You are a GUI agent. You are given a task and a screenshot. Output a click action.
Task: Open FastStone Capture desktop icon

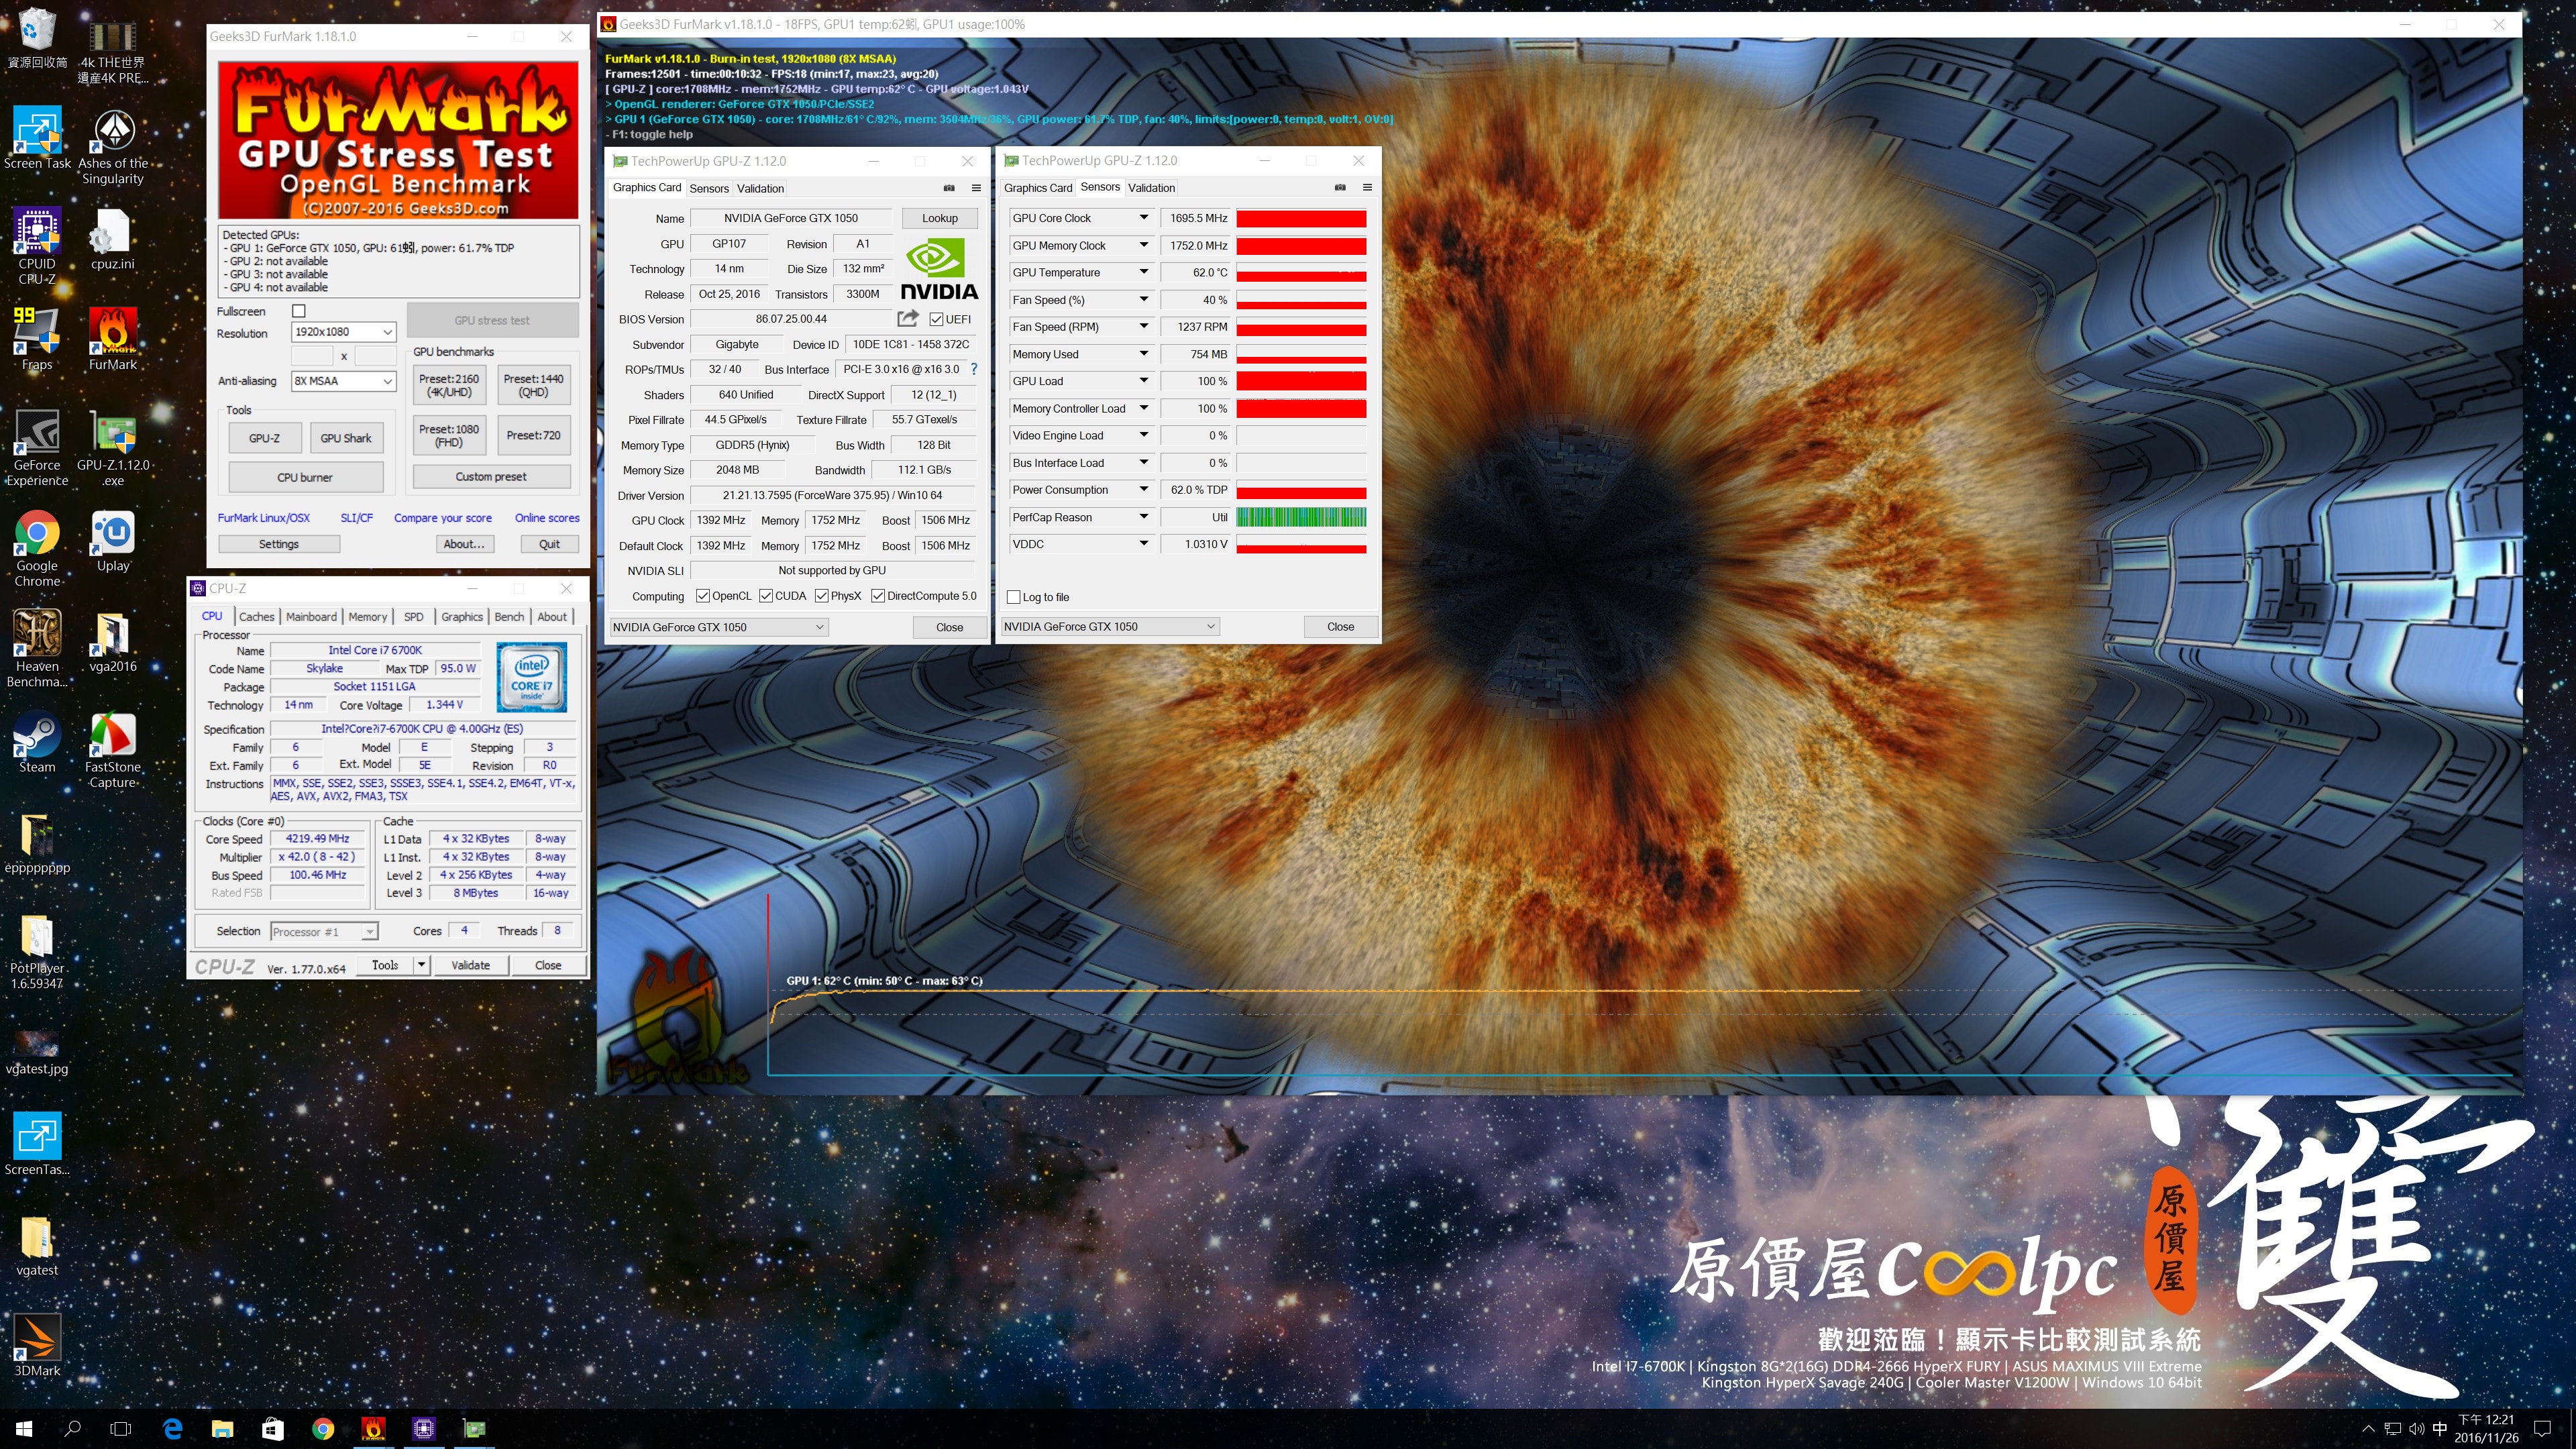point(113,750)
